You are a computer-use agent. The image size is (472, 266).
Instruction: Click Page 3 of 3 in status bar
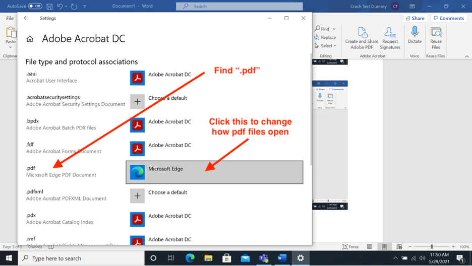12,247
